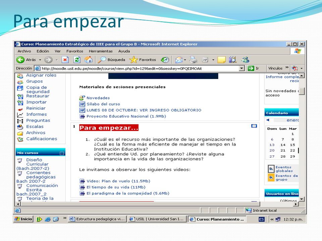
Task: Open El paradigma de la compejidad
Action: click(x=128, y=193)
